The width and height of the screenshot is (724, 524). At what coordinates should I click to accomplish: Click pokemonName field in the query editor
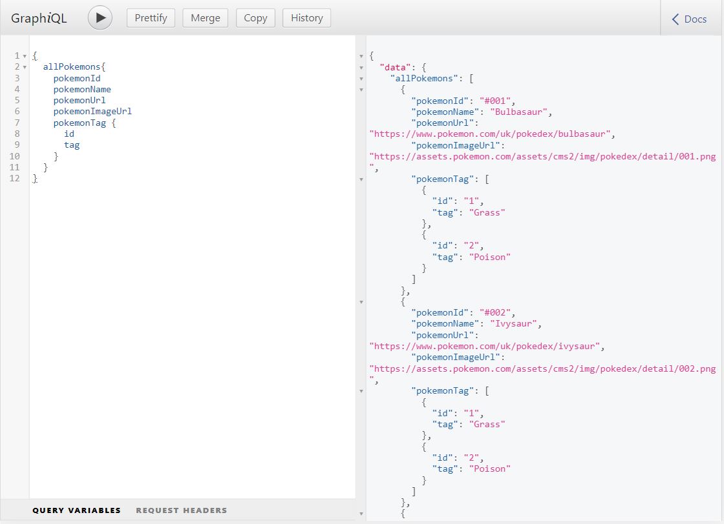pyautogui.click(x=82, y=90)
